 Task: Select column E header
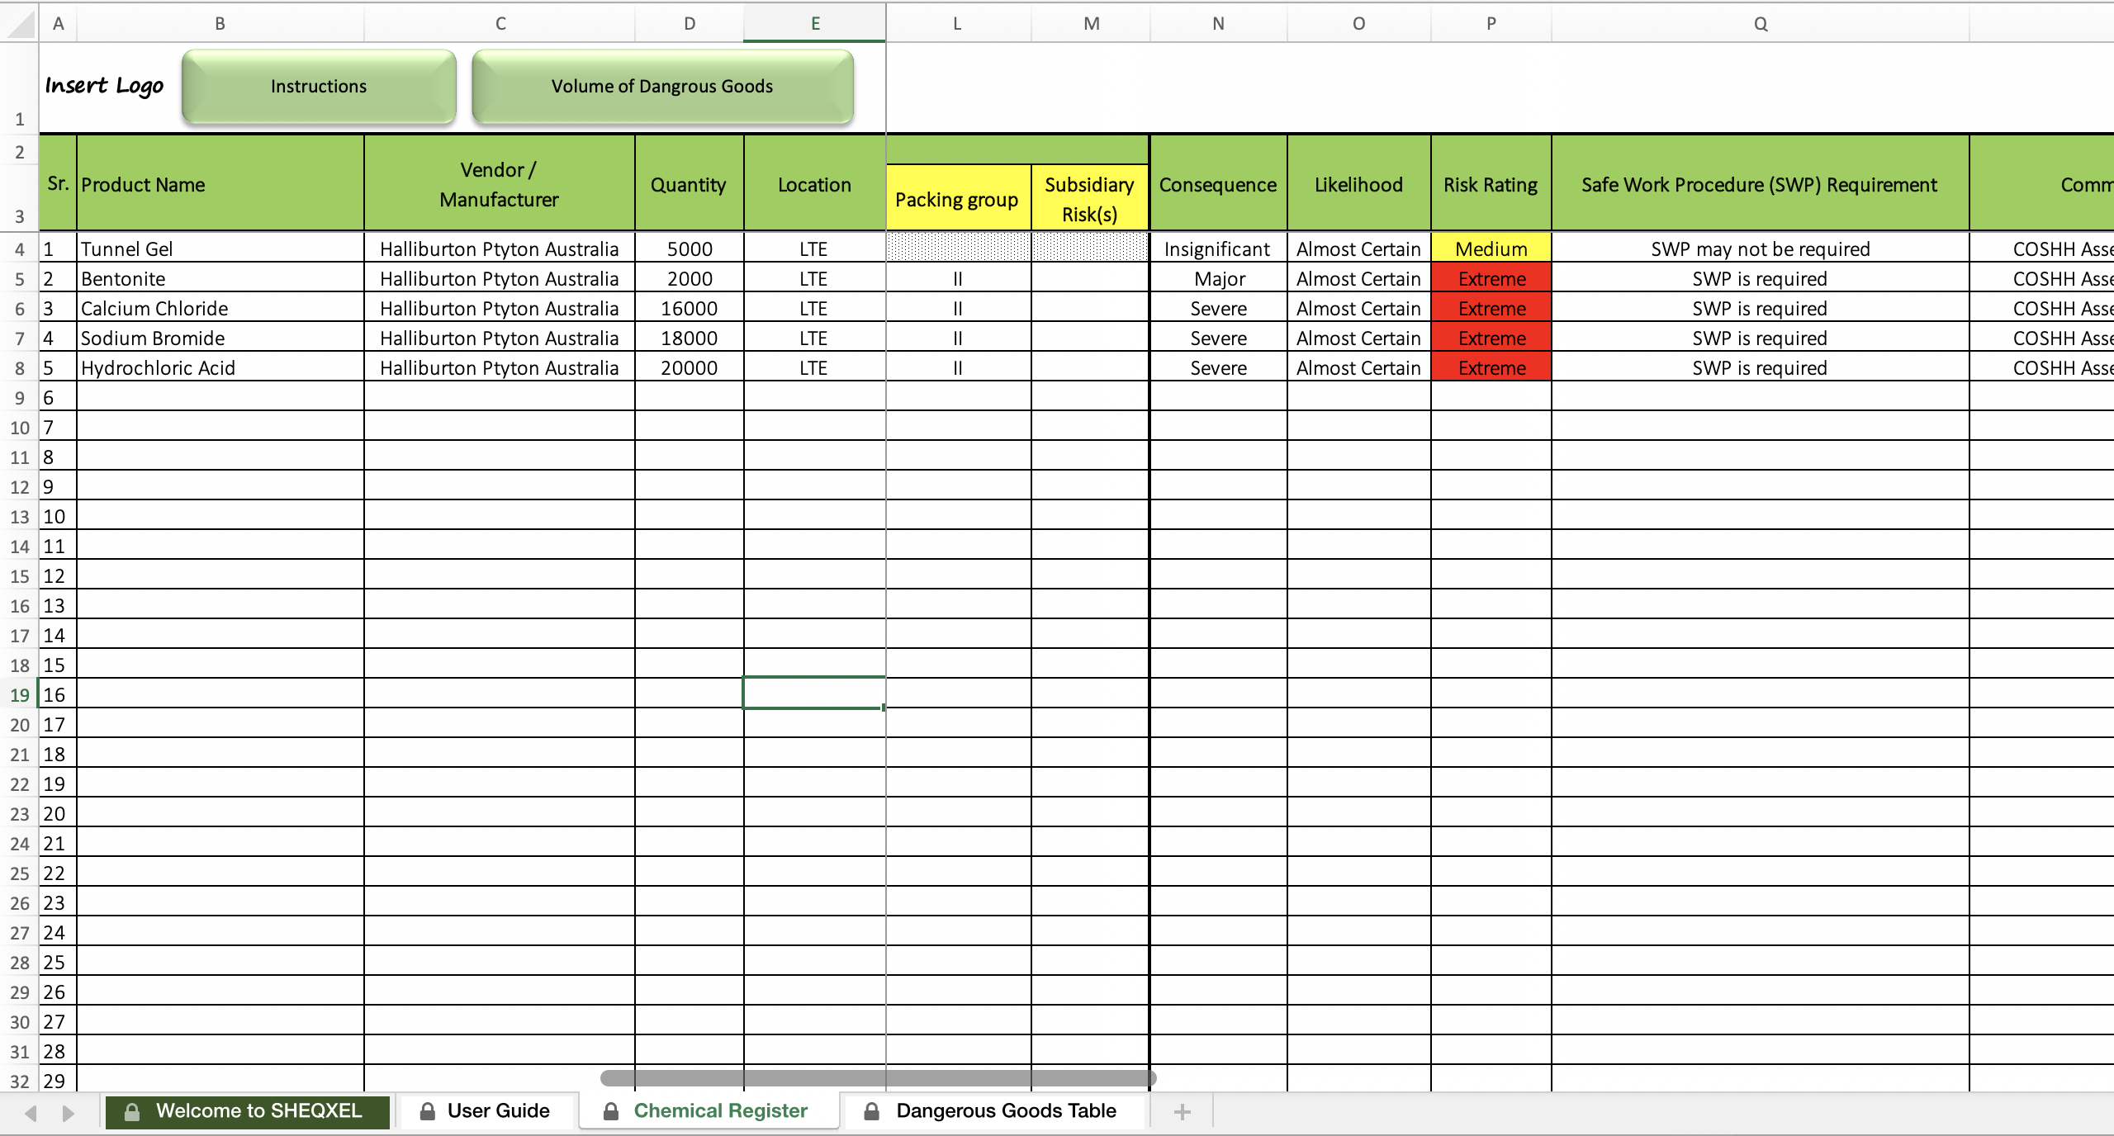point(815,24)
